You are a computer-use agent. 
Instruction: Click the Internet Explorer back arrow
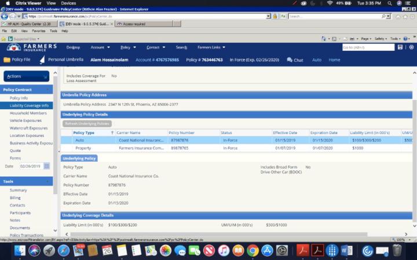click(4, 16)
